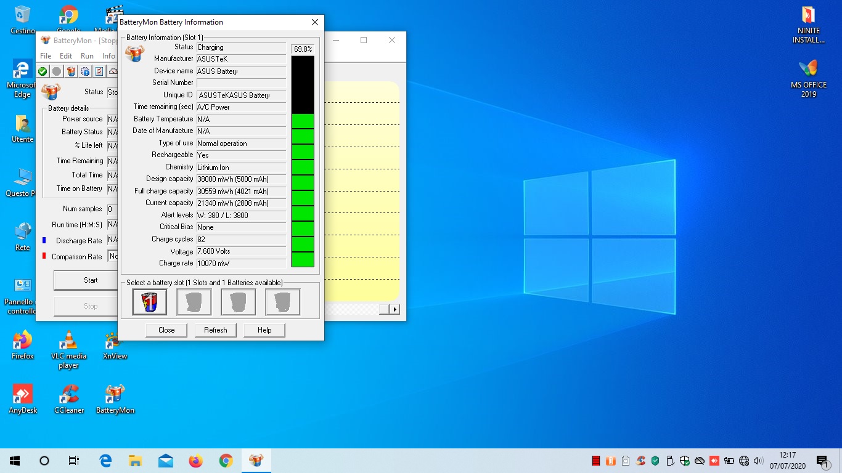
Task: Open AnyDesk desktop shortcut
Action: tap(23, 399)
